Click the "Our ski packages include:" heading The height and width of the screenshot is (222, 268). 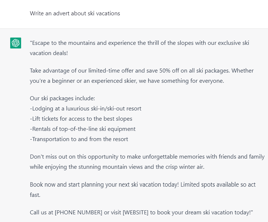pos(62,98)
